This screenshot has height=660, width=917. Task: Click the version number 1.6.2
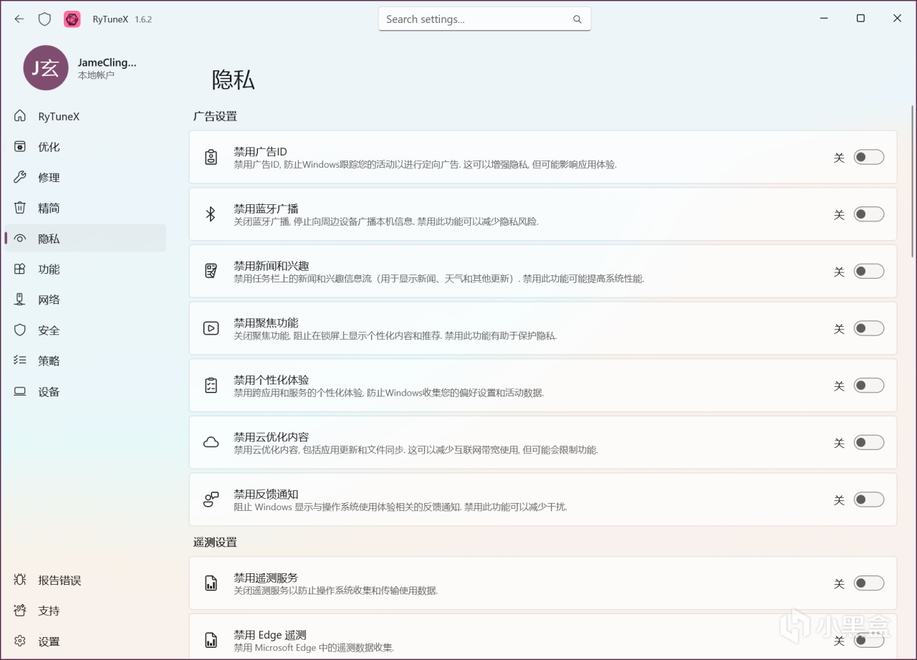point(143,19)
